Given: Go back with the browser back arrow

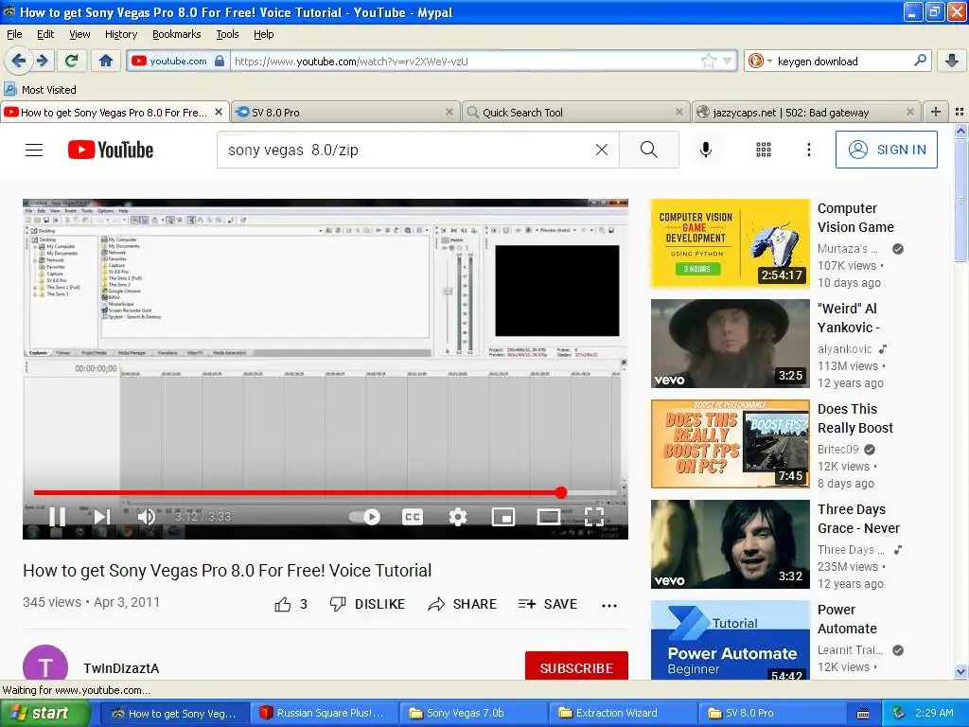Looking at the screenshot, I should (19, 61).
